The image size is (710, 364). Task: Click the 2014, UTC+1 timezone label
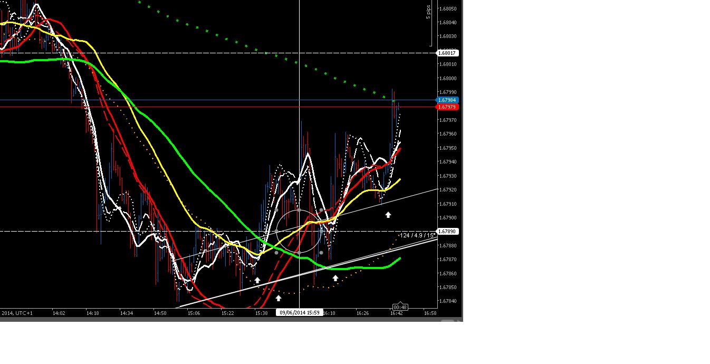(x=16, y=313)
